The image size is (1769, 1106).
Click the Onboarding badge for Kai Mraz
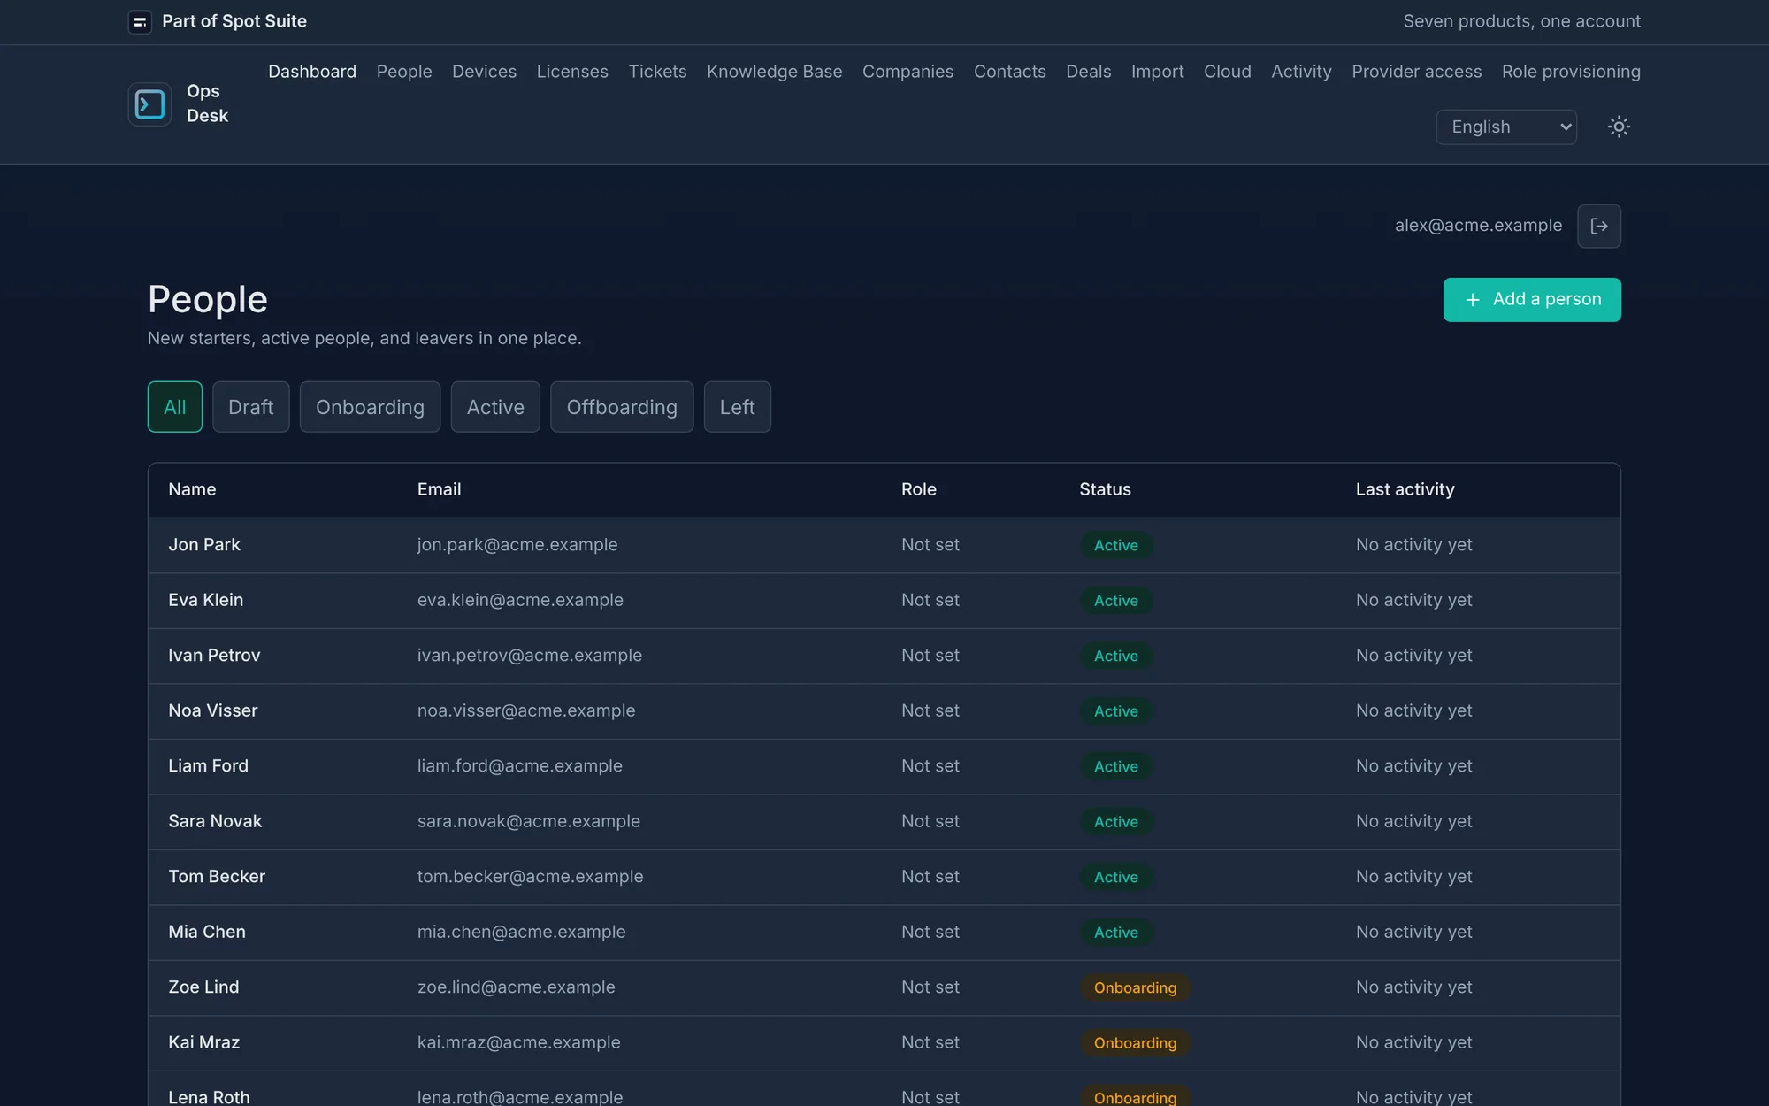pos(1135,1043)
